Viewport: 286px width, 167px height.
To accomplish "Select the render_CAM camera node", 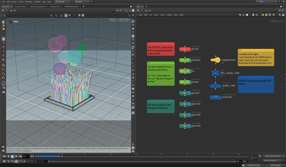I will tap(215, 86).
